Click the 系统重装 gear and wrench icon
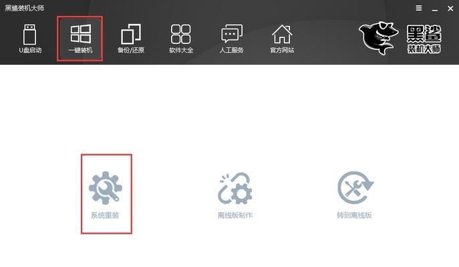The image size is (459, 267). coord(106,188)
